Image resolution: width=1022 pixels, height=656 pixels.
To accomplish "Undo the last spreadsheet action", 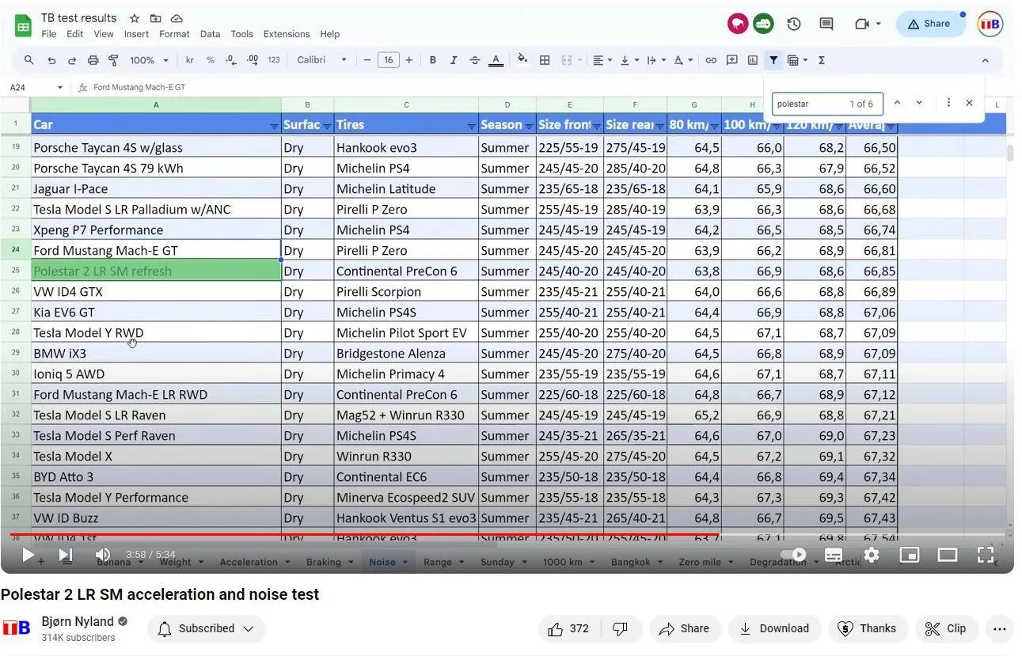I will [51, 60].
